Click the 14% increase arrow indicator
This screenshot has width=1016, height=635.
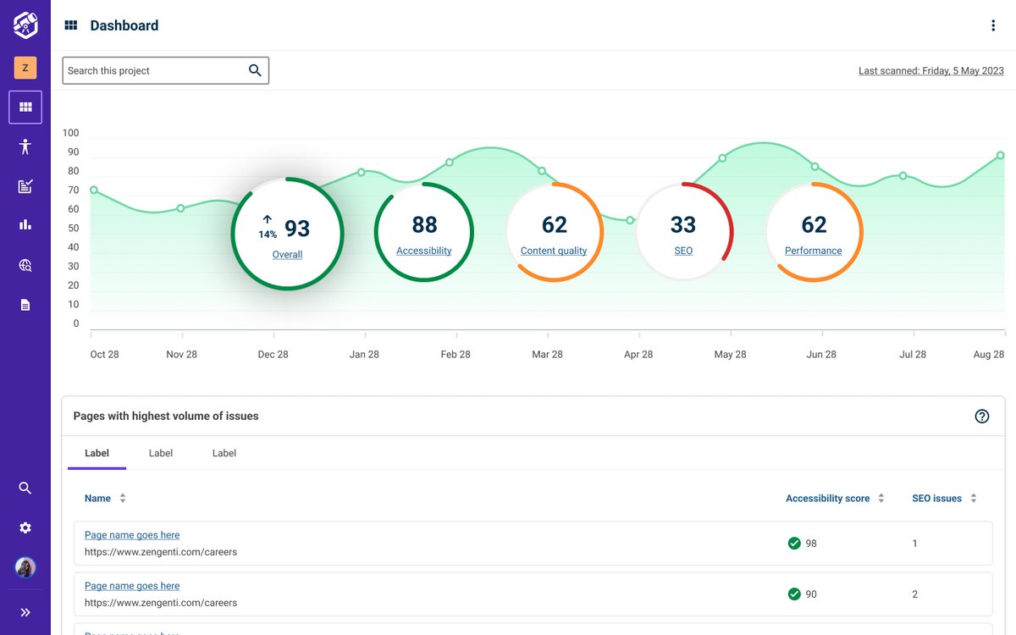pos(268,227)
